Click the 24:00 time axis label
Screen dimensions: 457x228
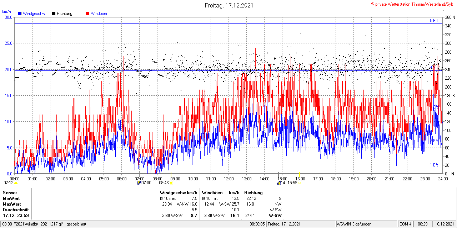click(x=443, y=179)
